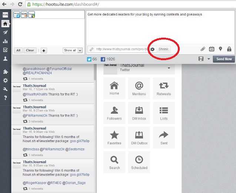The width and height of the screenshot is (236, 193).
Task: Open the @trinicbaa mention link
Action: pos(31,149)
